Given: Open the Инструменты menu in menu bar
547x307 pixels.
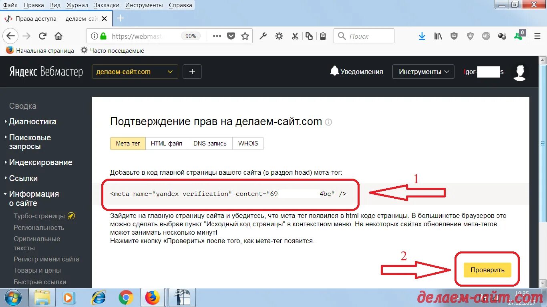Looking at the screenshot, I should pyautogui.click(x=144, y=5).
